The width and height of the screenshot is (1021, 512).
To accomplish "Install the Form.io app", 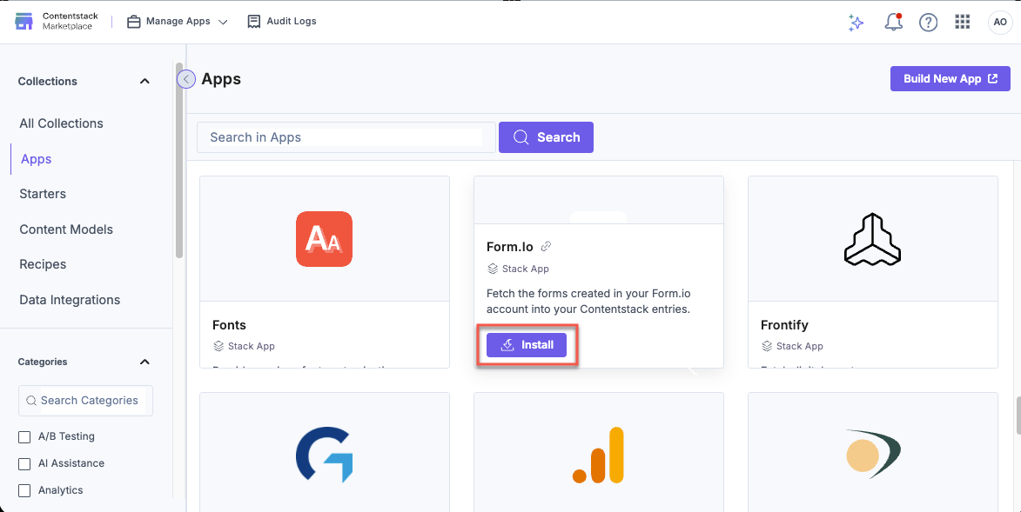I will coord(527,345).
